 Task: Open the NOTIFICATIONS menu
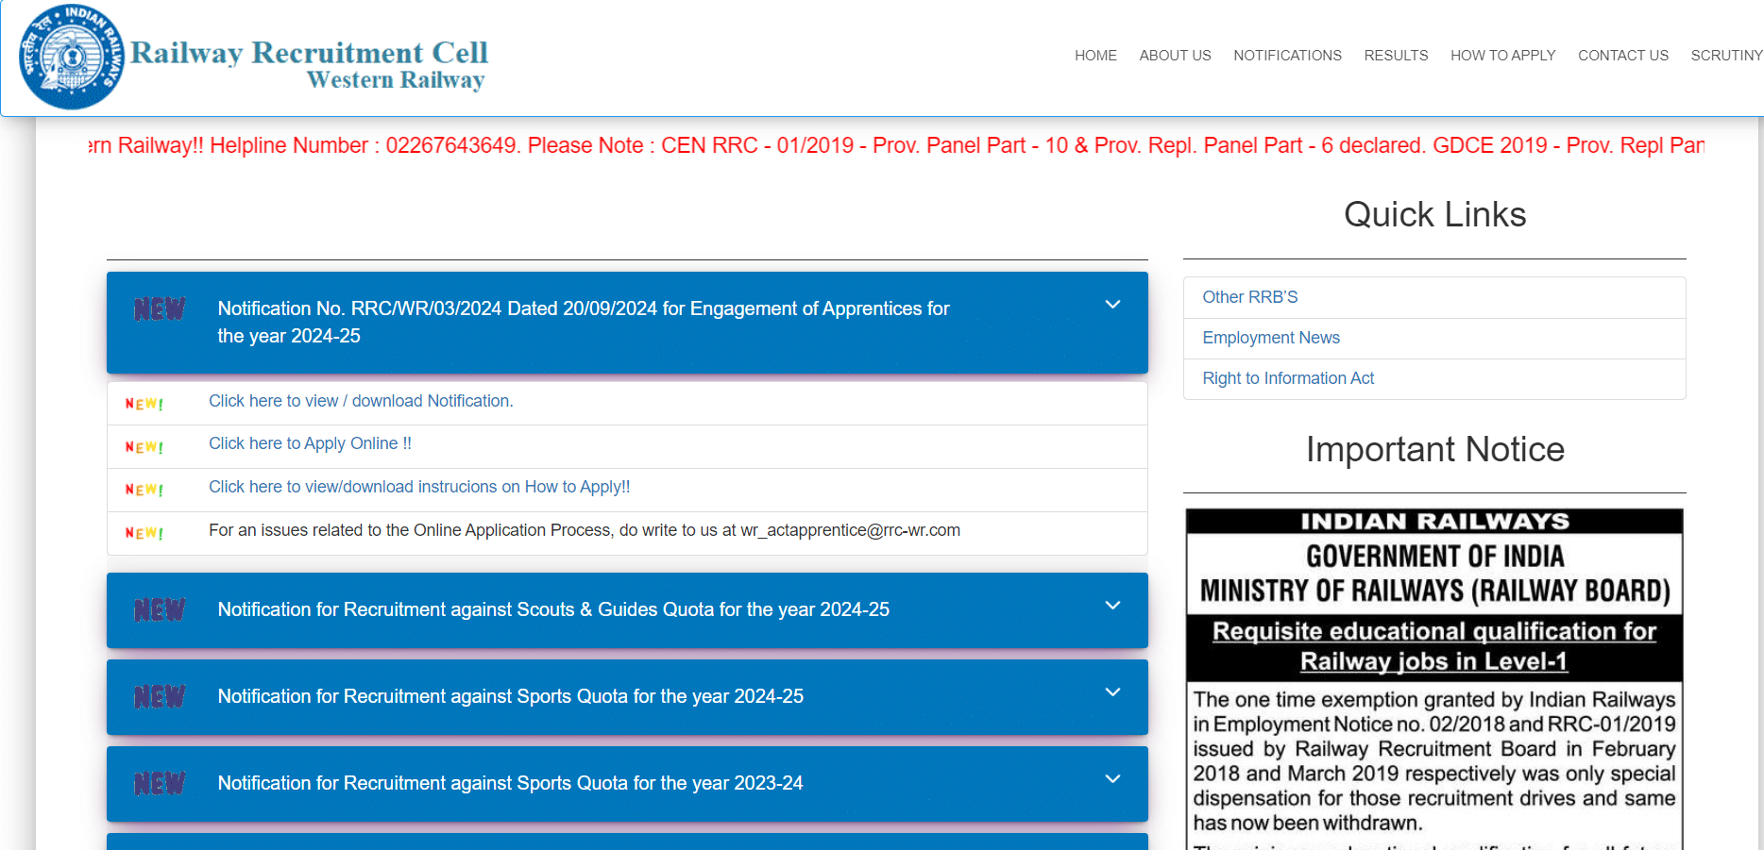1287,56
